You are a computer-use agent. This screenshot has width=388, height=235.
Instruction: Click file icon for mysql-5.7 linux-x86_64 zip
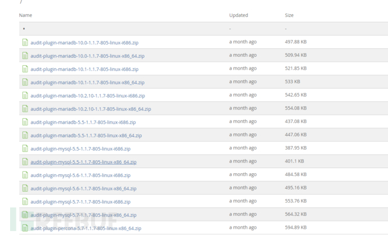point(25,215)
